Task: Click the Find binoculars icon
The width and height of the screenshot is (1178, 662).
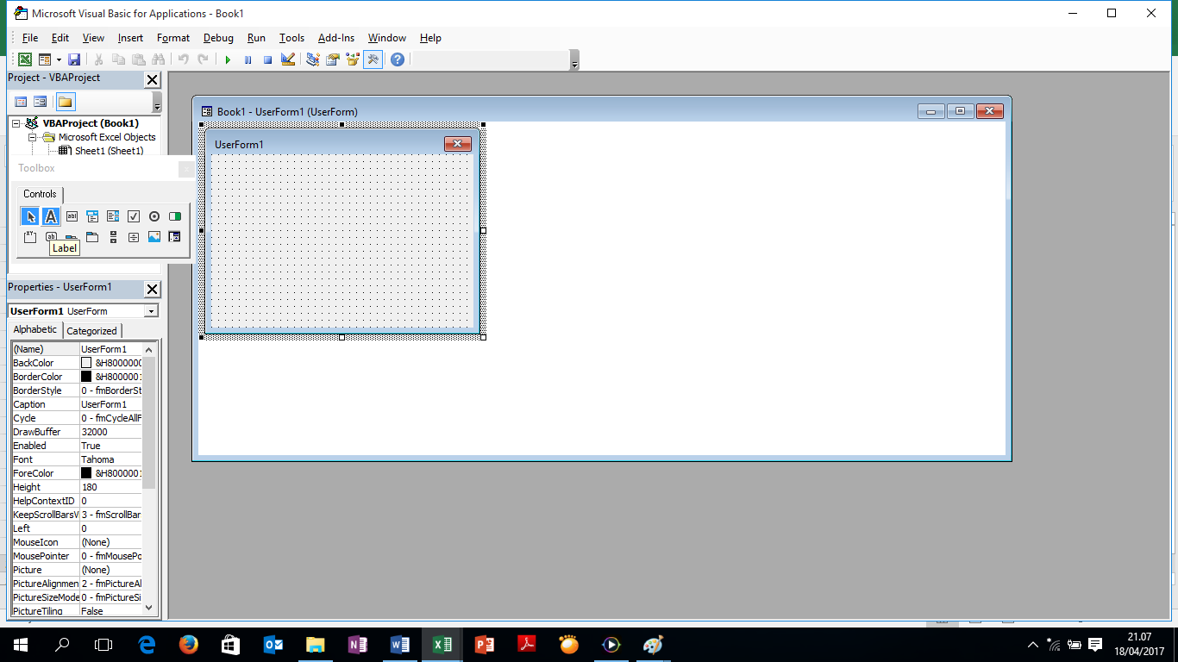Action: tap(158, 59)
